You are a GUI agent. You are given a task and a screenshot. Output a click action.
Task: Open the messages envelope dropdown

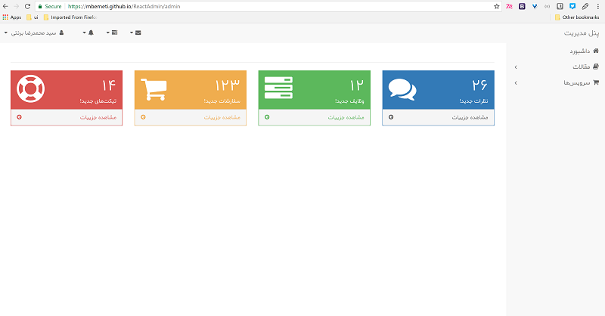(x=135, y=33)
